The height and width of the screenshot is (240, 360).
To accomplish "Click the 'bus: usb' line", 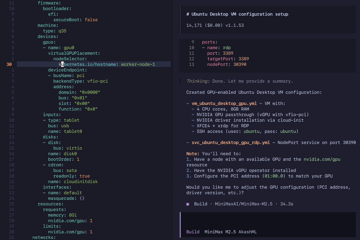I will click(58, 126).
